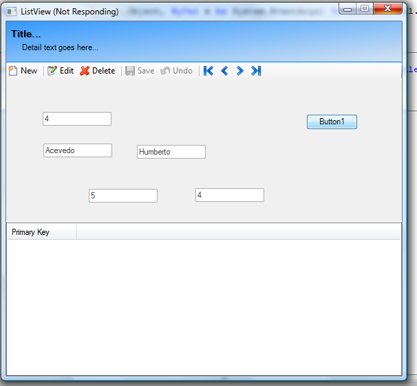The image size is (417, 386).
Task: Click the text field containing Acevedo
Action: click(x=77, y=150)
